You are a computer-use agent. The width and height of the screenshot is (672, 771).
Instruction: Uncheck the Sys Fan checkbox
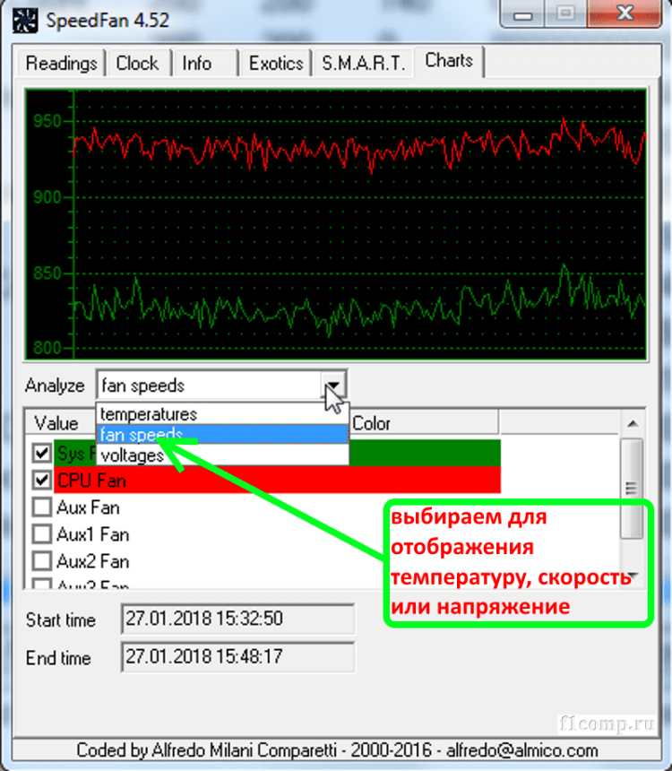(x=42, y=453)
